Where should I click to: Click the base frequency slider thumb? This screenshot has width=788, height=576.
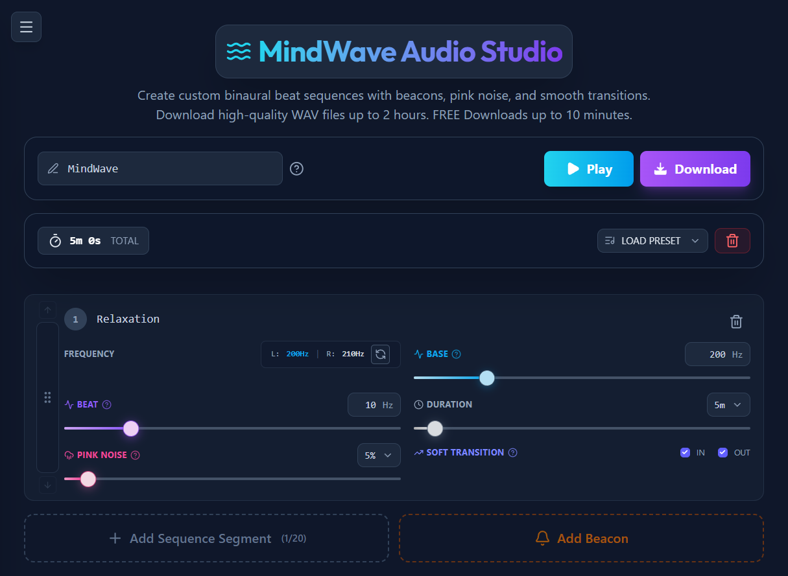[x=487, y=378]
